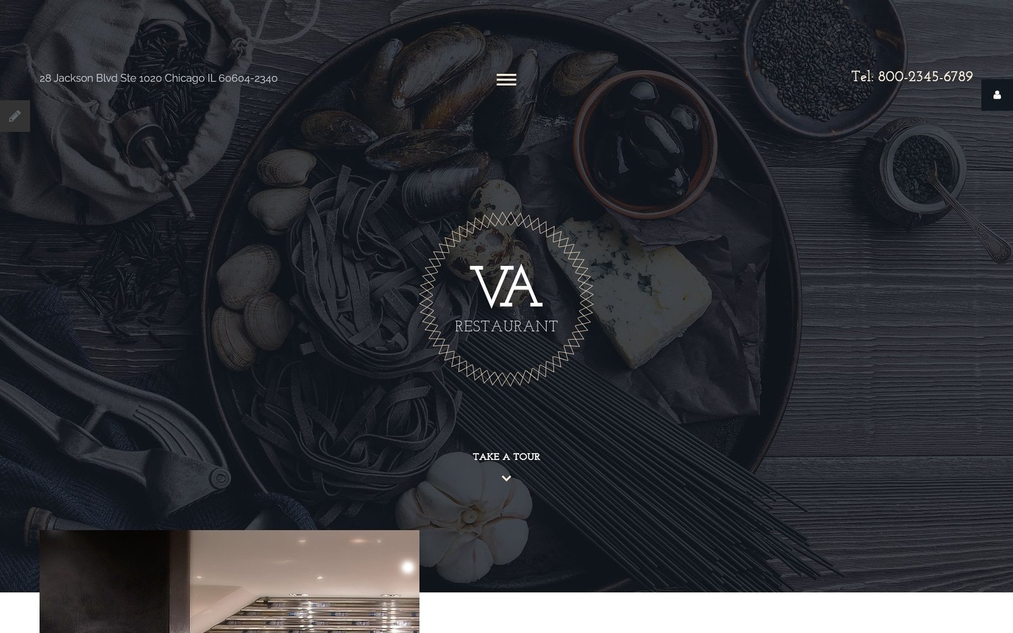Click the bowl of black olives
The height and width of the screenshot is (633, 1013).
tap(645, 142)
